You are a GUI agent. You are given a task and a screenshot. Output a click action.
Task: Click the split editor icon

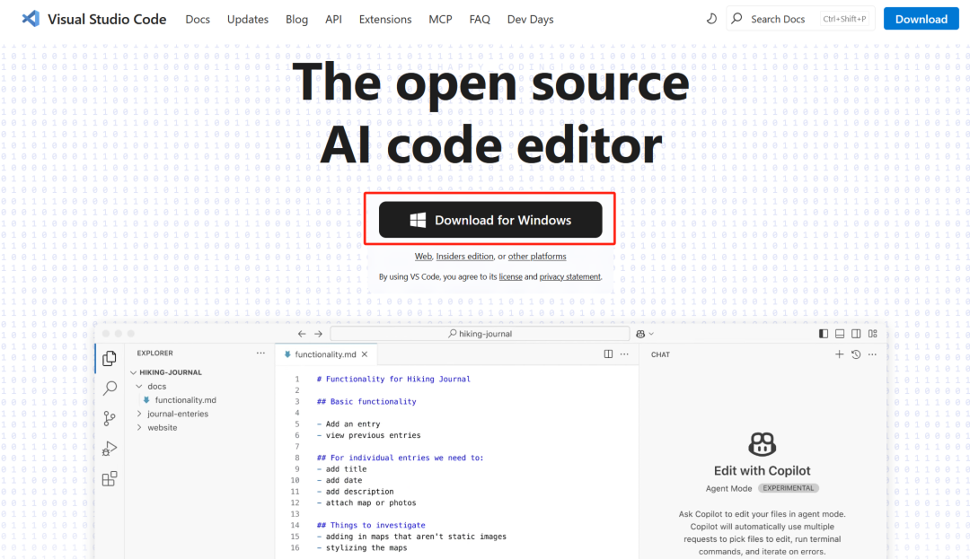tap(608, 354)
